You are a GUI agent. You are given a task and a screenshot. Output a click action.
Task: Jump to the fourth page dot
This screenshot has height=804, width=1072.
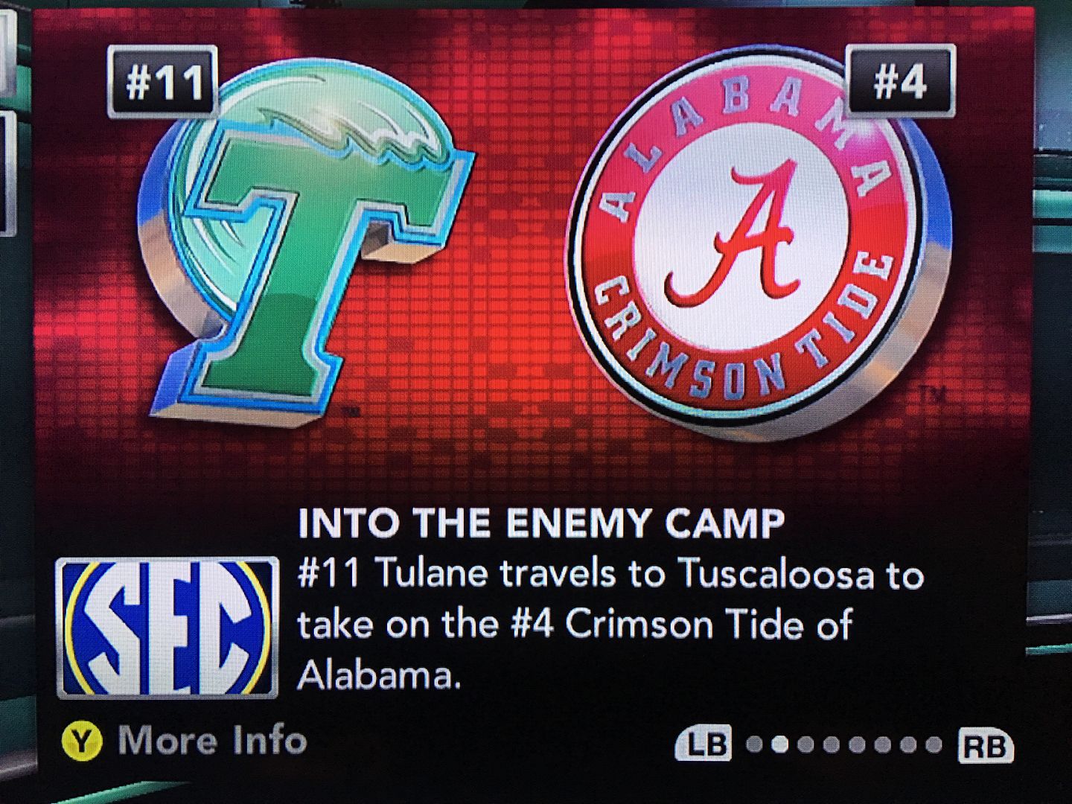click(831, 744)
